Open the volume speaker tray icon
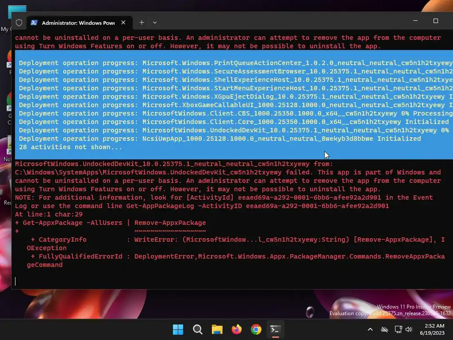Viewport: 453px width, 340px height. [x=408, y=329]
